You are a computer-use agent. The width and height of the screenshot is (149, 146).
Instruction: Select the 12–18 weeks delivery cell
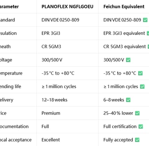[54, 100]
